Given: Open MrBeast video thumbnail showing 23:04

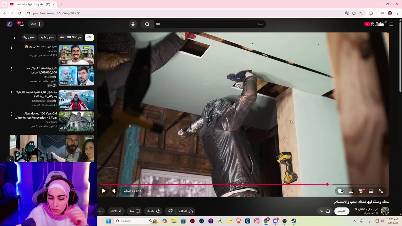Looking at the screenshot, I should pyautogui.click(x=76, y=76).
